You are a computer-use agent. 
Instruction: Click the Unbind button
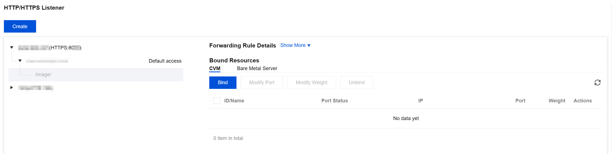coord(357,83)
